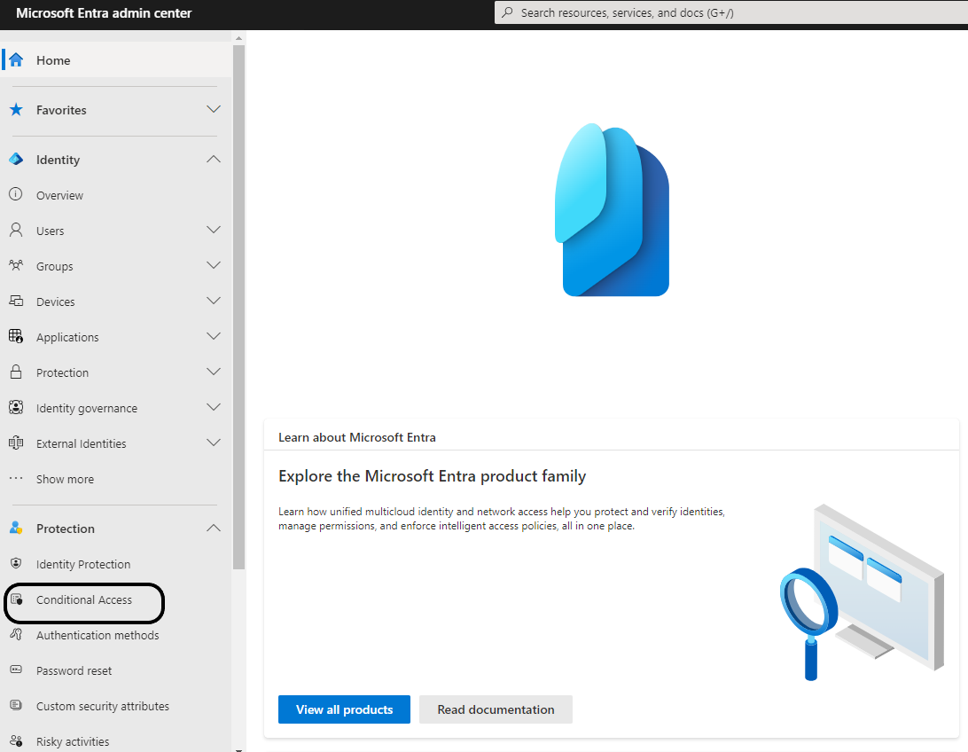Click the Password reset icon
The image size is (968, 752).
click(16, 670)
